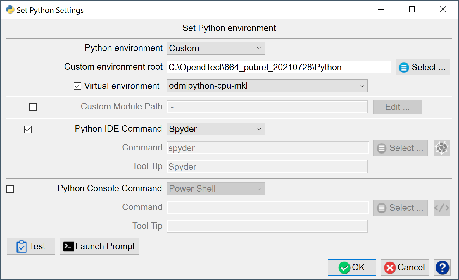Viewport: 459px width, 280px height.
Task: Click the blue help question mark icon
Action: click(442, 267)
